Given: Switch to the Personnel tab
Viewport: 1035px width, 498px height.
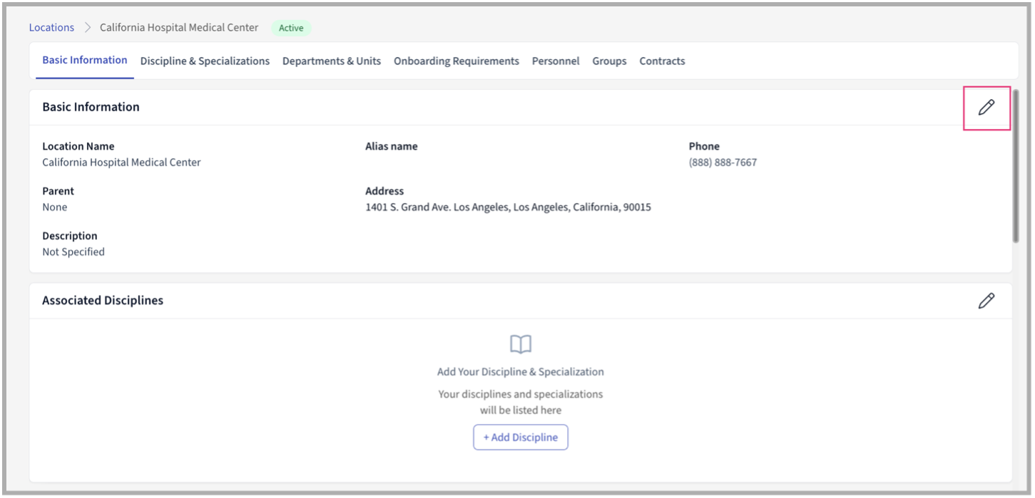Looking at the screenshot, I should [x=556, y=61].
